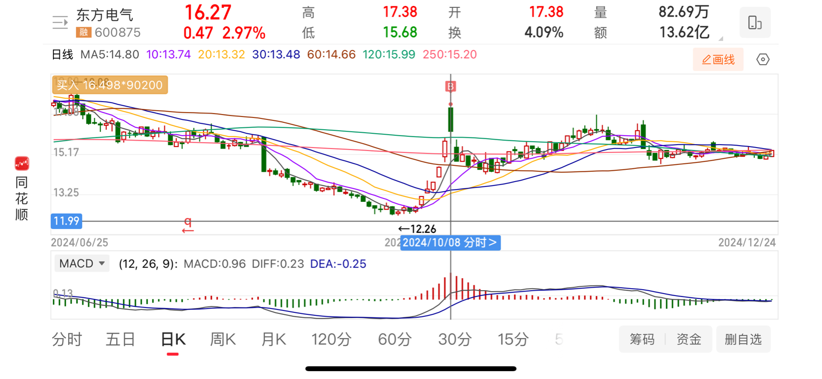Select the 周K tab
Image resolution: width=822 pixels, height=379 pixels.
223,340
